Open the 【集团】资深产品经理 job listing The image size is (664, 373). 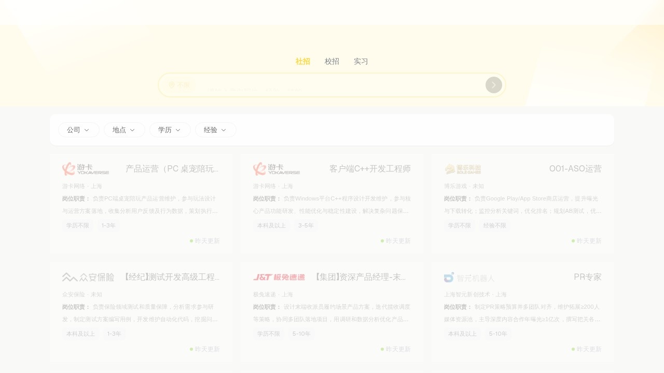[361, 277]
